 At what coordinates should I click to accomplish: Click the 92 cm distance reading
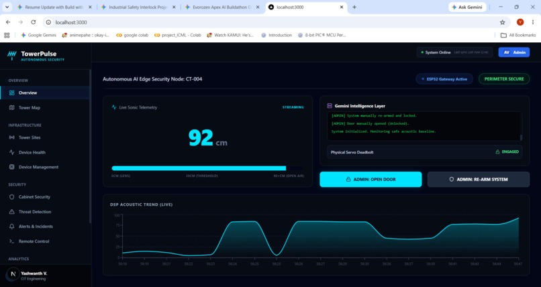[207, 138]
